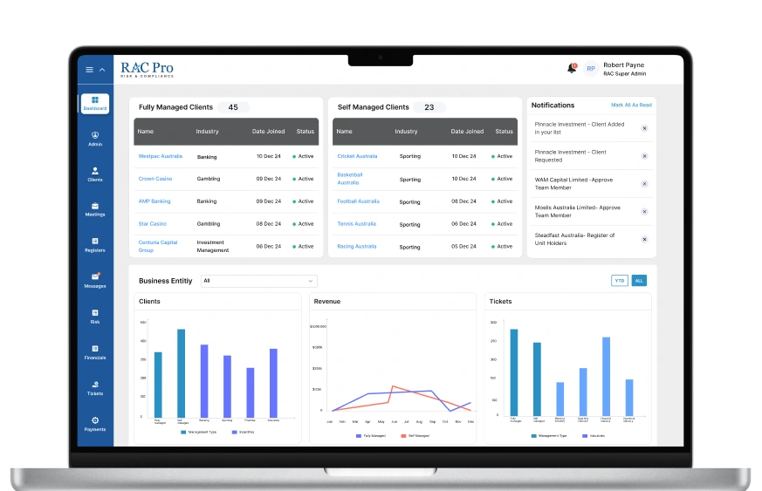Open Westpac Australia client link
Screen dimensions: 762x491
[160, 156]
